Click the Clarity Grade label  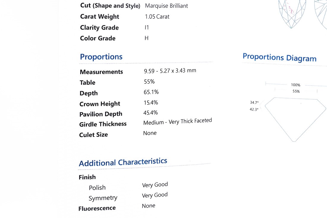pos(99,28)
